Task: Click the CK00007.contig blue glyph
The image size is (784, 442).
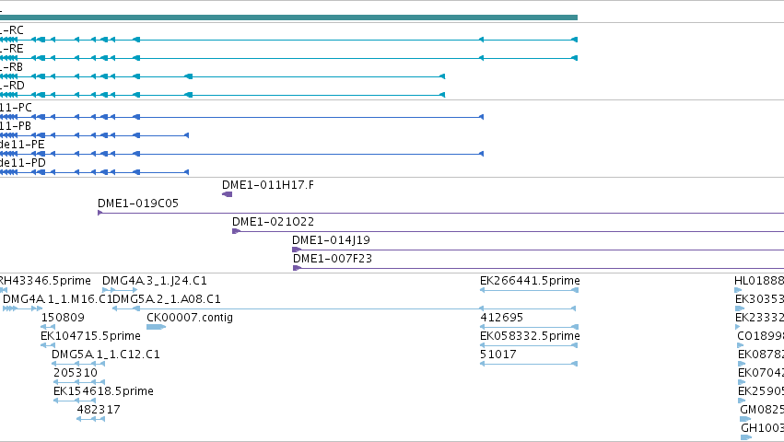Action: 156,327
